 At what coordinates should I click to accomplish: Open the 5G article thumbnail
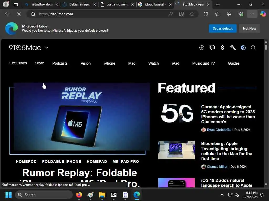click(x=176, y=114)
